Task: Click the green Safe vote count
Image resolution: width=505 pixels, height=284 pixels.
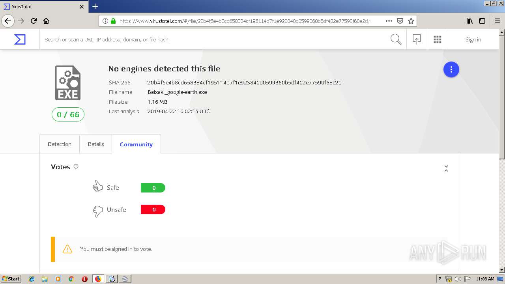Action: 153,188
